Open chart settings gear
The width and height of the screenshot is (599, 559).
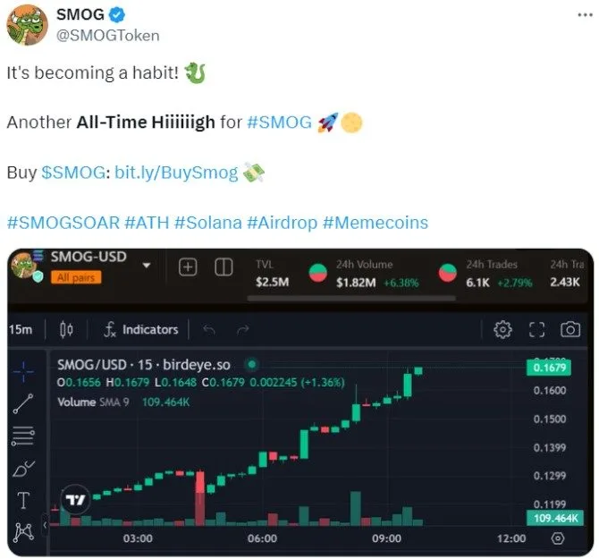pos(502,330)
